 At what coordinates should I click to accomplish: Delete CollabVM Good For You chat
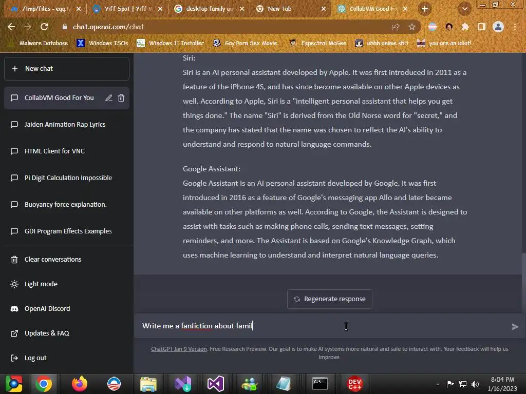(x=121, y=98)
